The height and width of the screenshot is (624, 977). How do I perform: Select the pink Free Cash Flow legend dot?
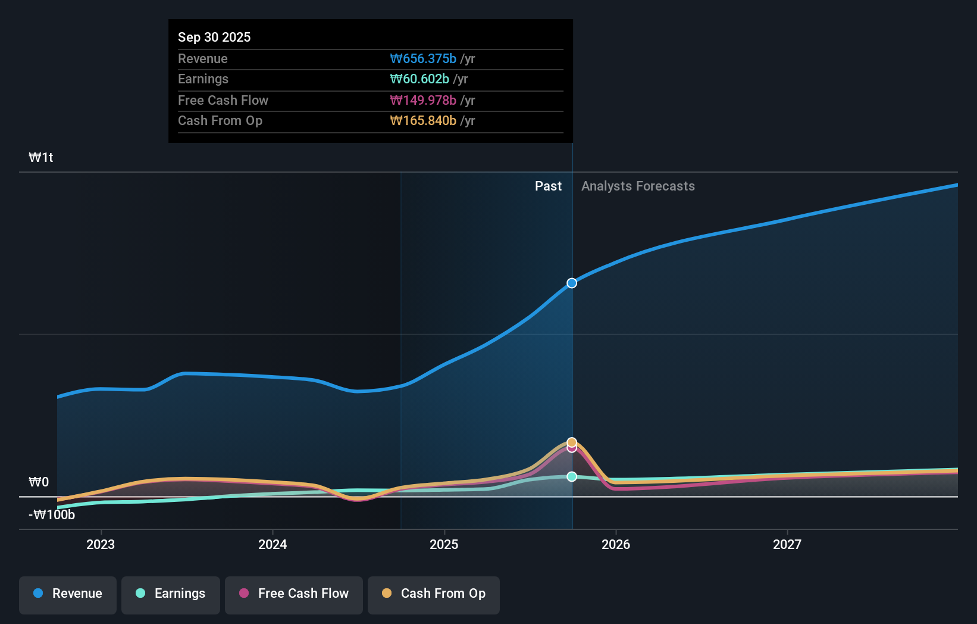coord(244,594)
